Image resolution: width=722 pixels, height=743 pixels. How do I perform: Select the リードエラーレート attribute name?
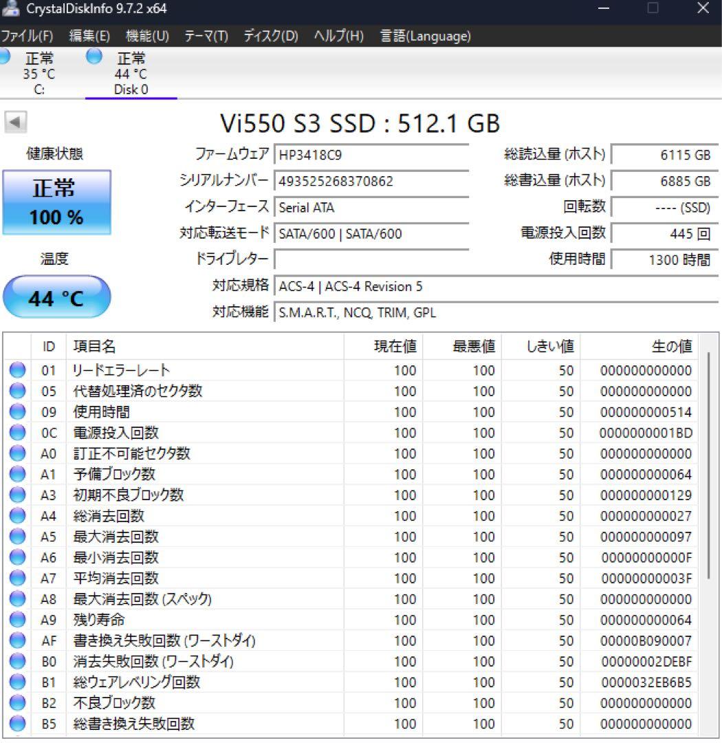pyautogui.click(x=121, y=370)
